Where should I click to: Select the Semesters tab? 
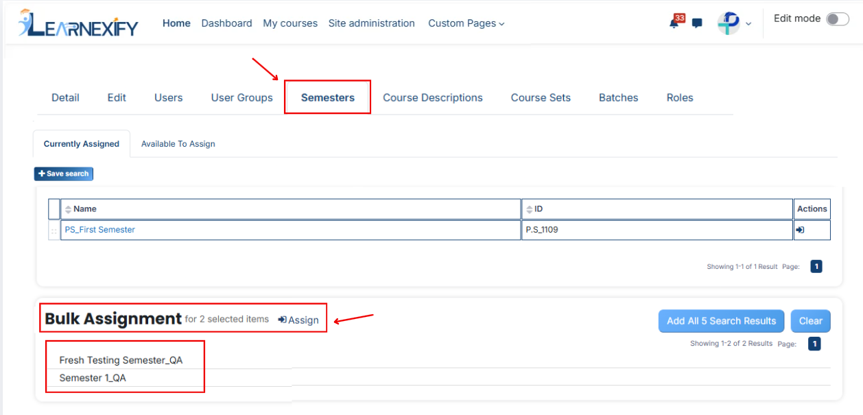328,97
